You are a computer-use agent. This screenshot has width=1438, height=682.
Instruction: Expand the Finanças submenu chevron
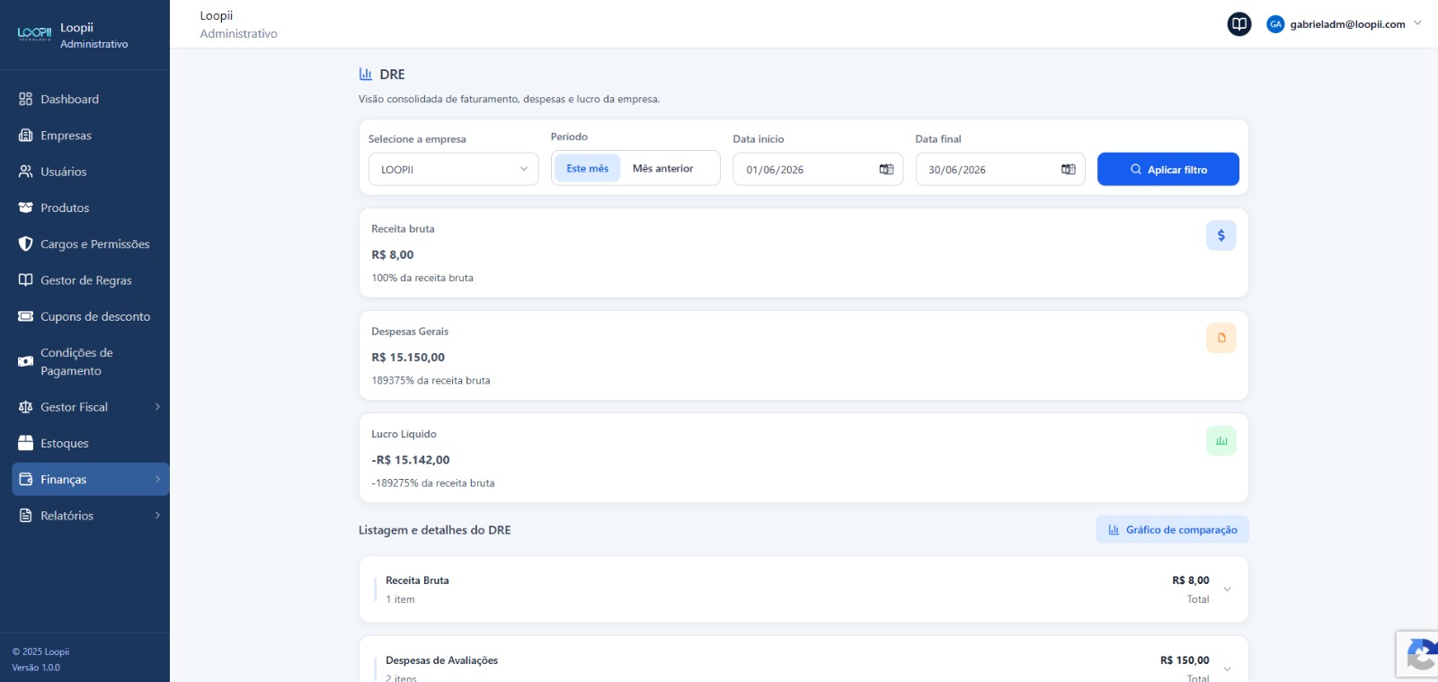click(x=157, y=479)
